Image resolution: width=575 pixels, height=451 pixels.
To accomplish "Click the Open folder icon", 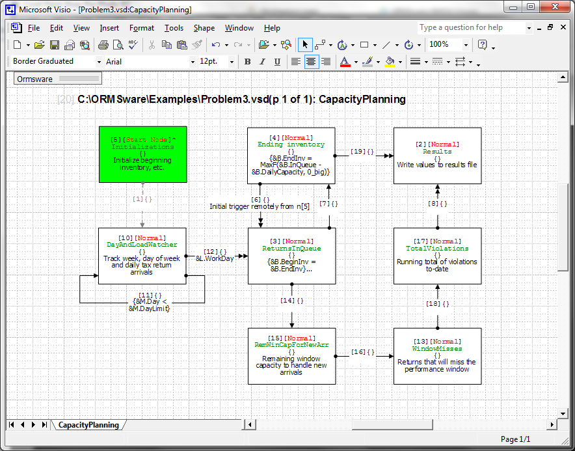I will click(x=39, y=45).
